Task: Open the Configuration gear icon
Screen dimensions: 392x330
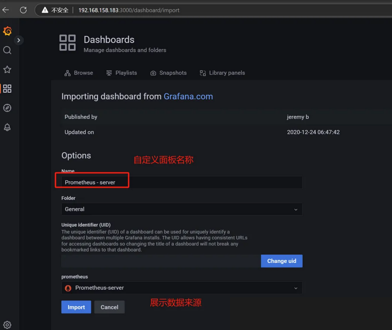Action: [7, 325]
